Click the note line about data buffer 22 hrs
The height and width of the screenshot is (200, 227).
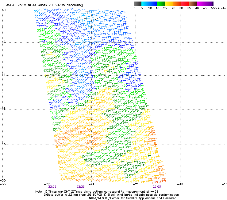[x=111, y=195]
